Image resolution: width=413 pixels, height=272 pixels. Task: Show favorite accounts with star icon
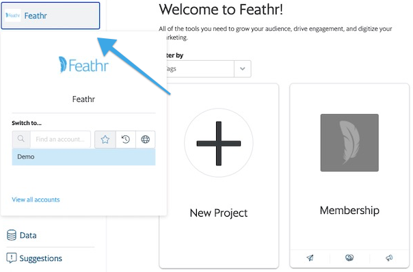[105, 139]
